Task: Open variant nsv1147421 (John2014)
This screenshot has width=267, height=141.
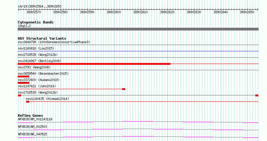Action: click(x=37, y=86)
